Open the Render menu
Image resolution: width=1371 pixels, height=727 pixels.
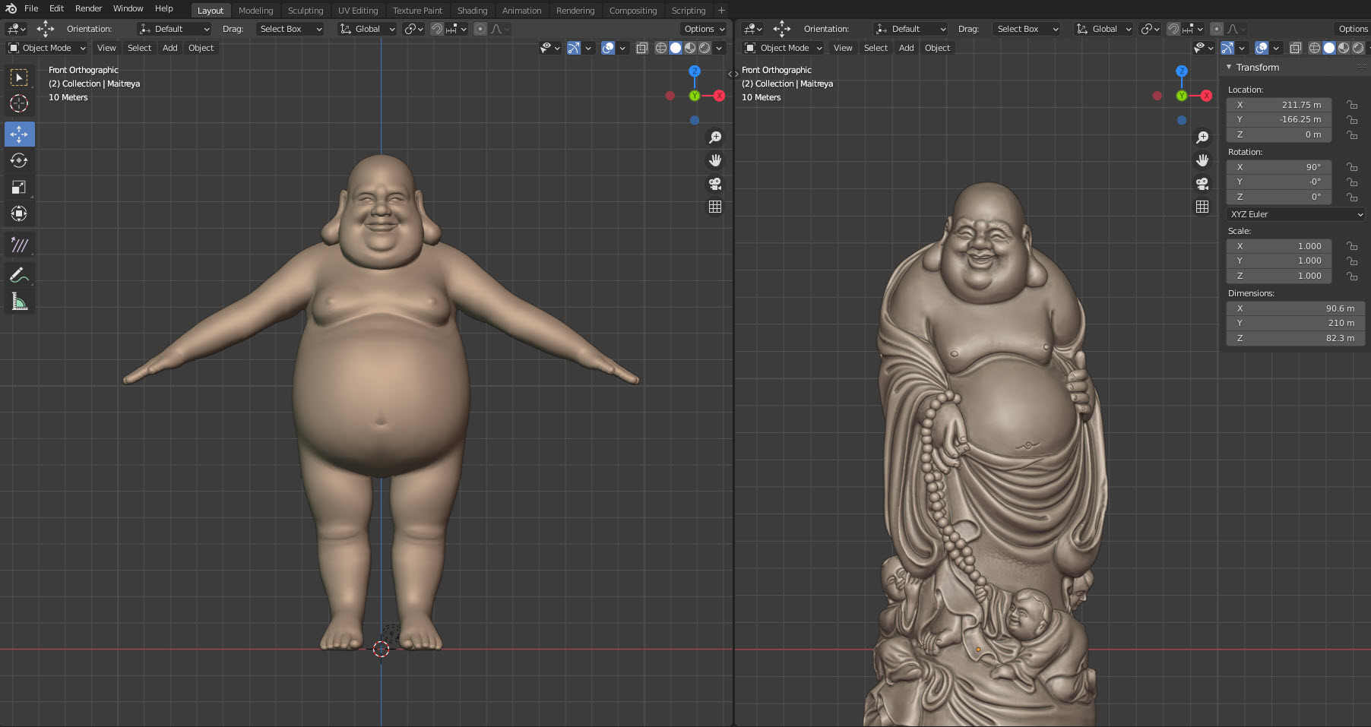tap(88, 8)
